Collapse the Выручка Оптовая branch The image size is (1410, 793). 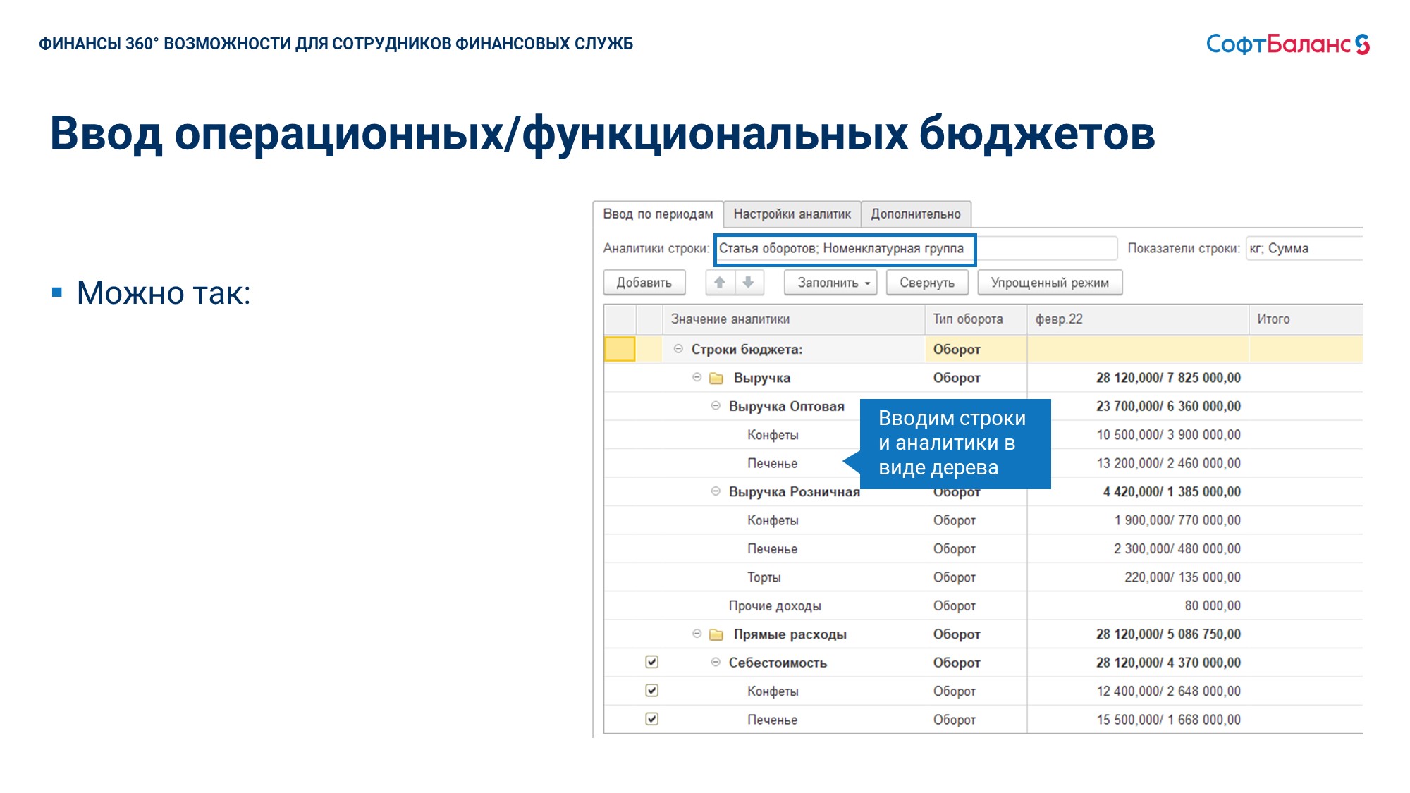pyautogui.click(x=716, y=406)
